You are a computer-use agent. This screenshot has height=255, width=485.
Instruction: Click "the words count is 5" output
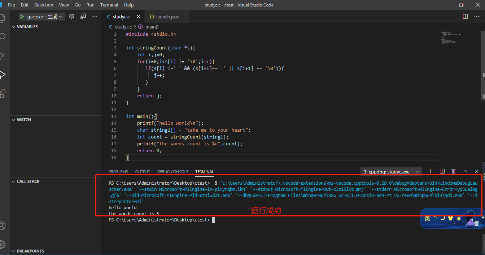(x=134, y=214)
